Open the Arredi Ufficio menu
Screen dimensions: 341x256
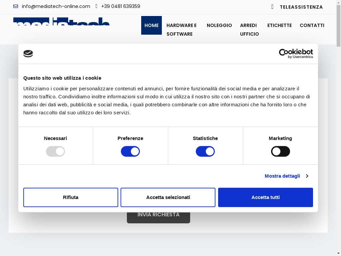click(249, 30)
